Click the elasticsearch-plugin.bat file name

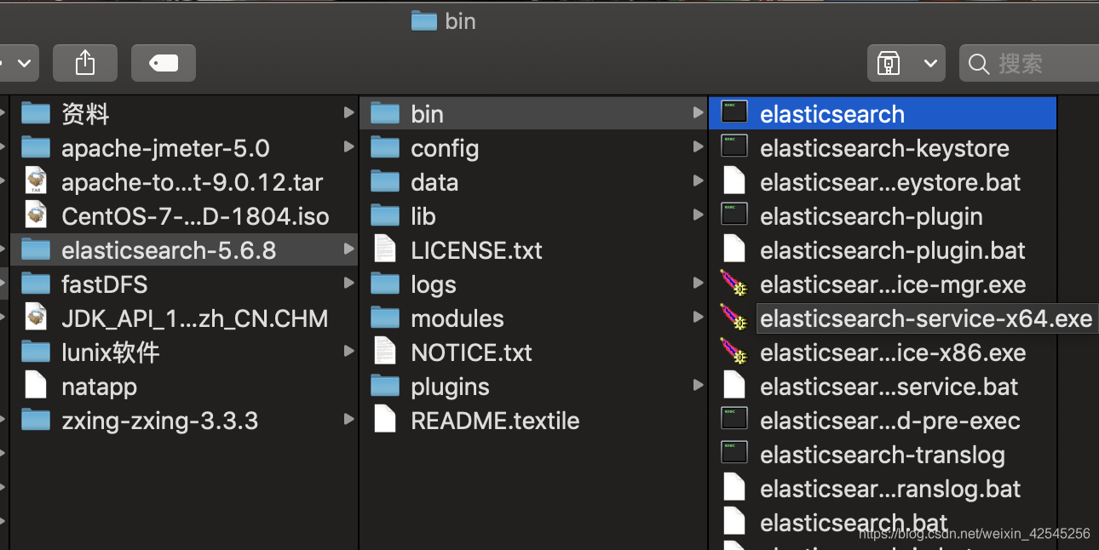[893, 250]
